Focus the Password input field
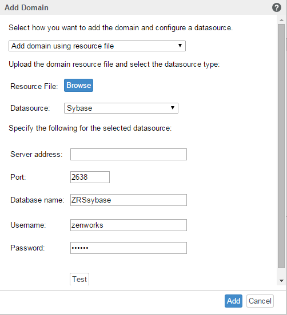The width and height of the screenshot is (287, 315). [x=129, y=248]
